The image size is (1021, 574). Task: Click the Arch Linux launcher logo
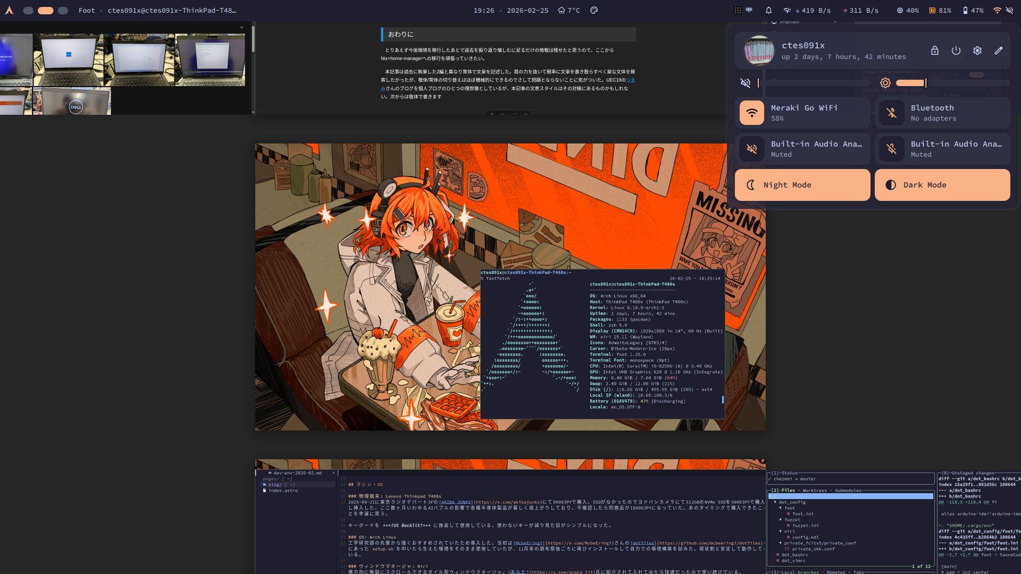click(9, 10)
